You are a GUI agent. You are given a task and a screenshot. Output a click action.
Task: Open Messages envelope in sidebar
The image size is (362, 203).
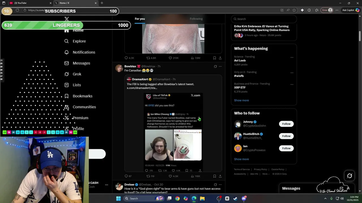(77, 63)
